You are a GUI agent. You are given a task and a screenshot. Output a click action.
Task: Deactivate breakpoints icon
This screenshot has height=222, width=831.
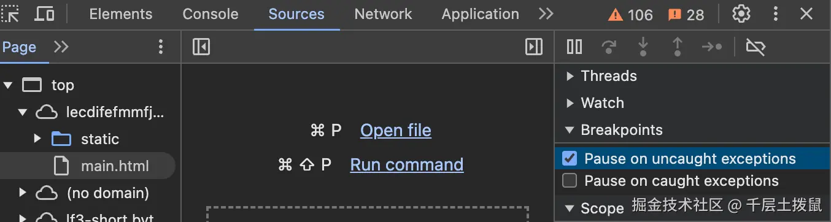(x=756, y=47)
